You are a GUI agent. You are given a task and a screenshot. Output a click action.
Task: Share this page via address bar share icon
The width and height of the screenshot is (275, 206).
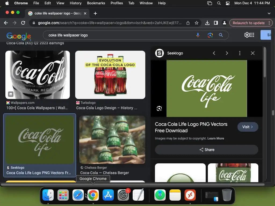point(188,23)
